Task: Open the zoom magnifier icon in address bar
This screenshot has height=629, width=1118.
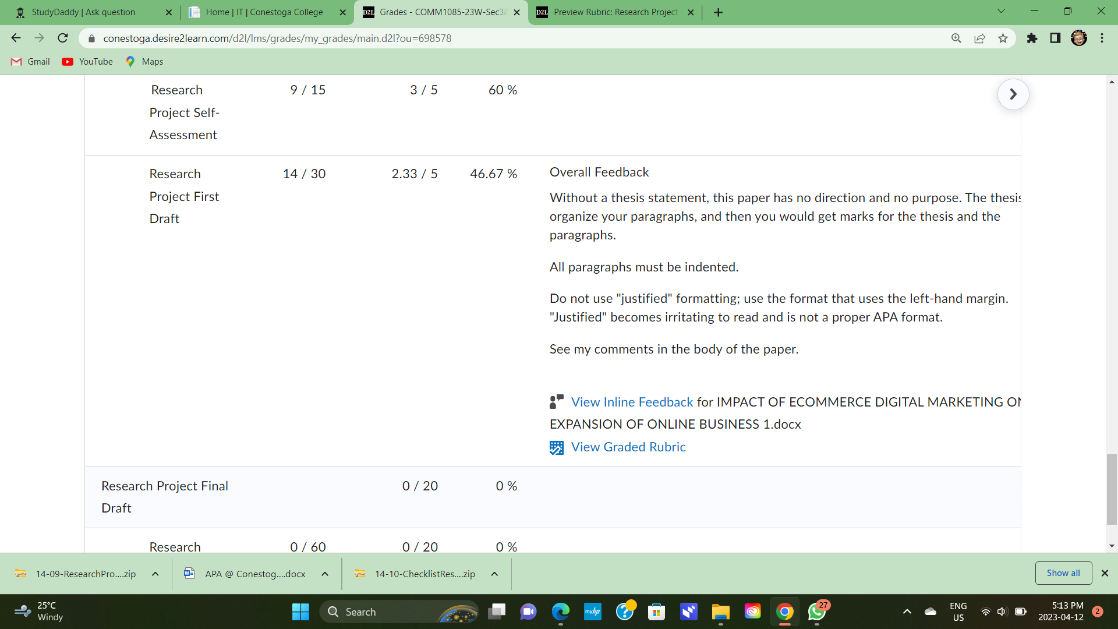Action: (956, 38)
